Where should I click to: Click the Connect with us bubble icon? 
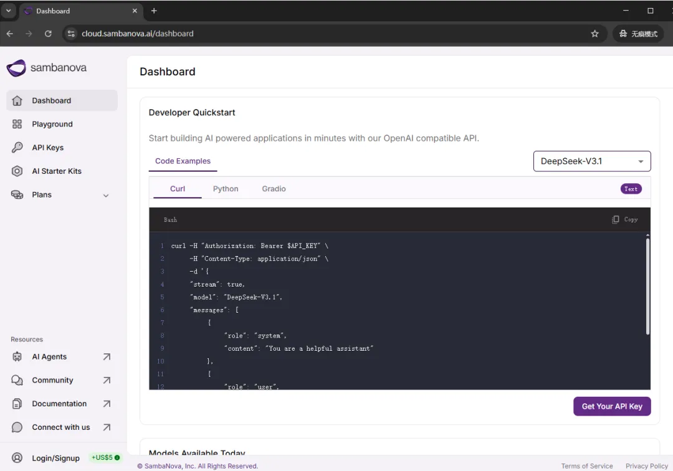(x=17, y=427)
